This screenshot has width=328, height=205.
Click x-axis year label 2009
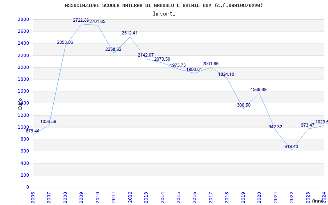(82, 198)
